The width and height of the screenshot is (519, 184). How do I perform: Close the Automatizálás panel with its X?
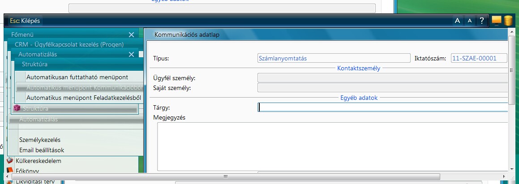click(x=131, y=55)
